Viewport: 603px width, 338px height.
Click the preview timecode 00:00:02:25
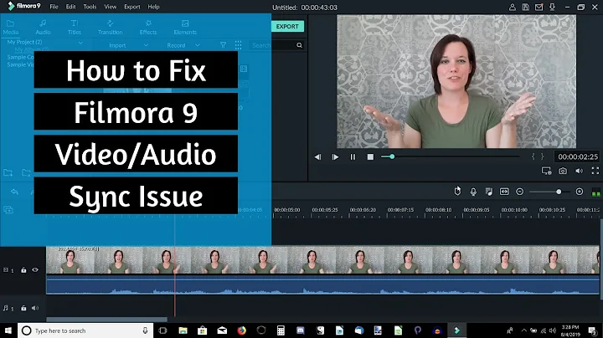tap(578, 156)
